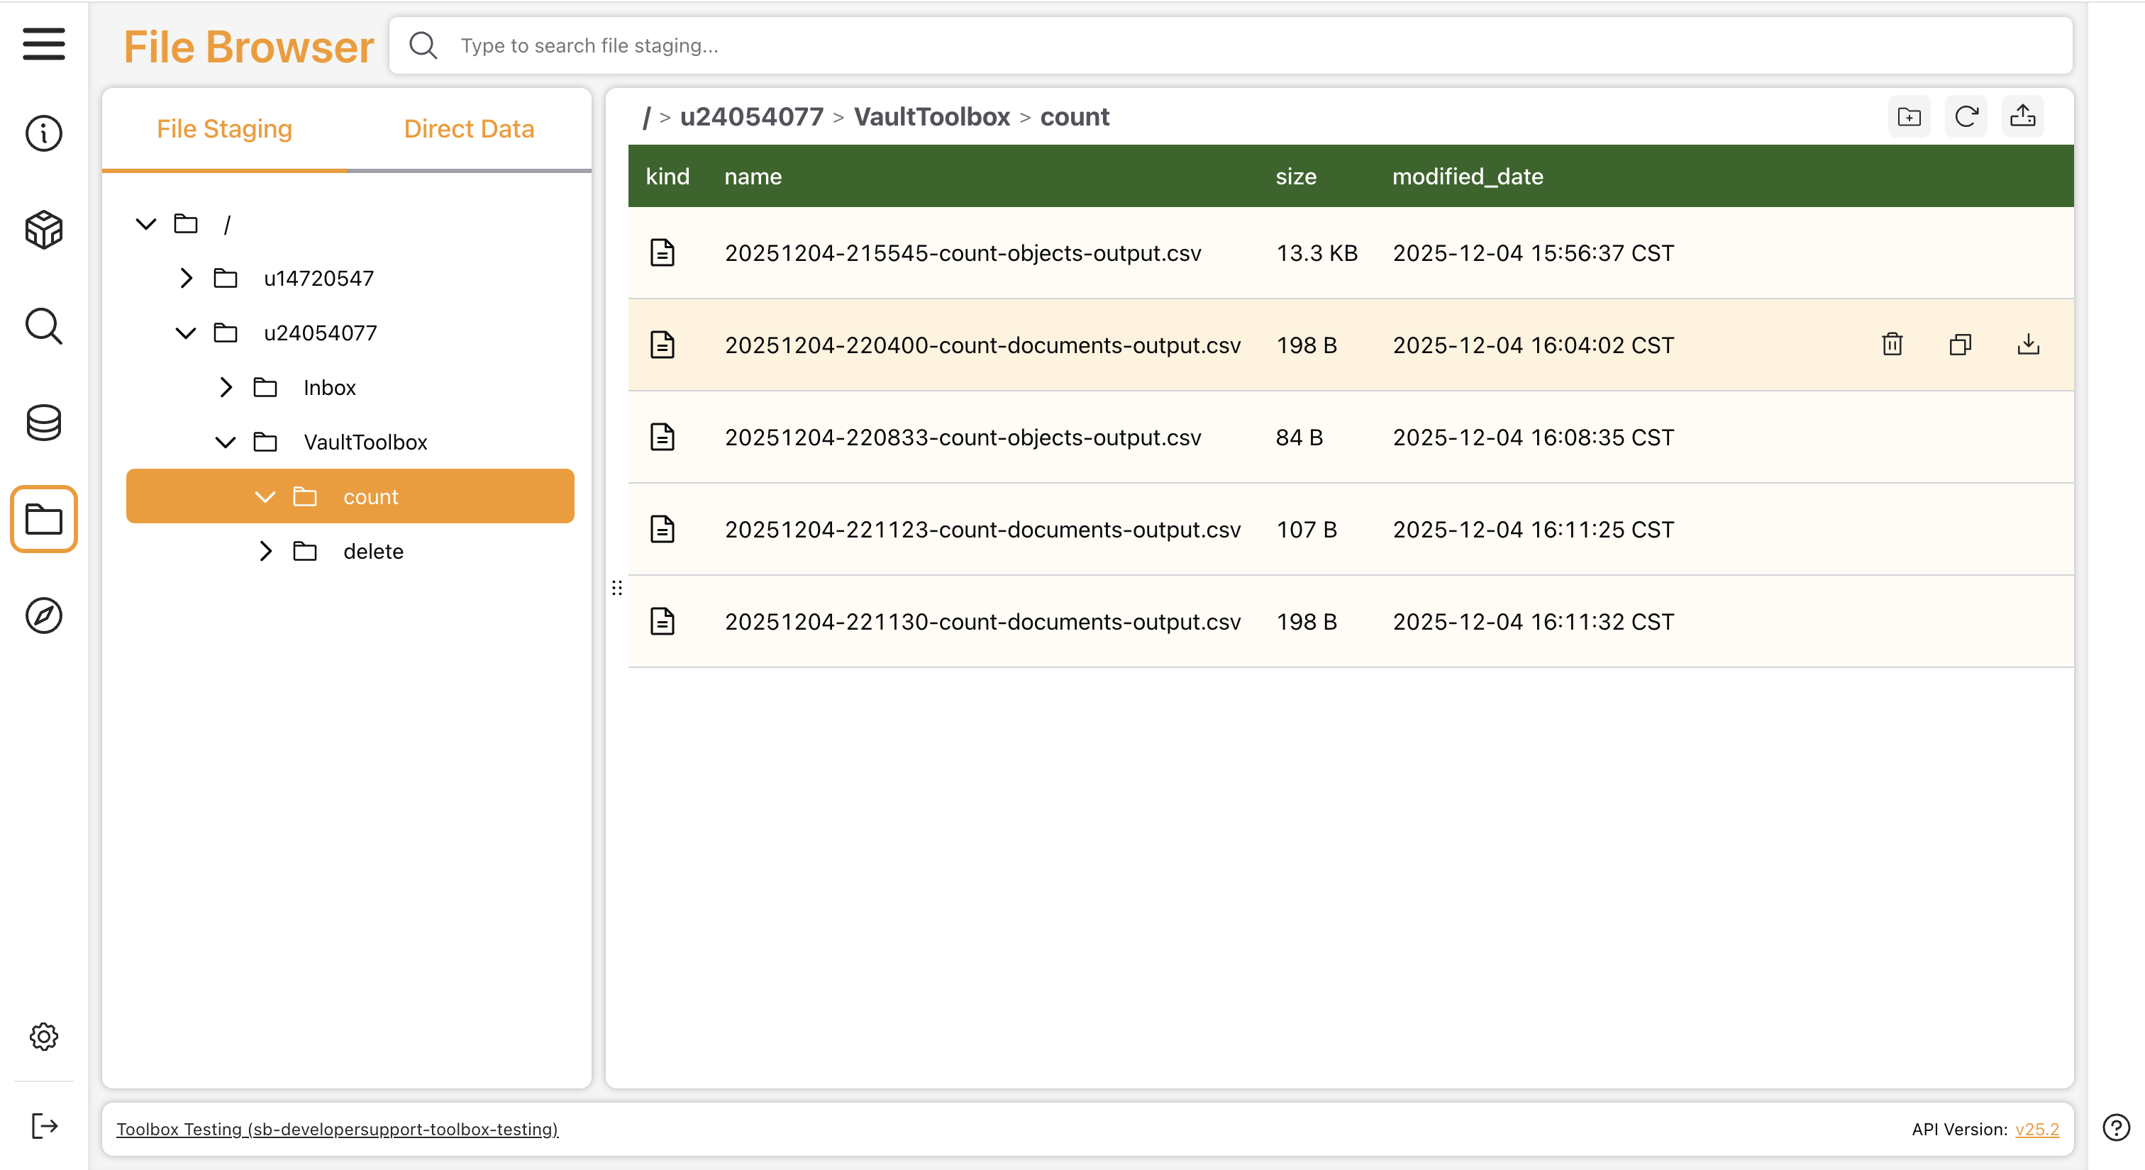2145x1170 pixels.
Task: Refresh the file listing
Action: point(1966,116)
